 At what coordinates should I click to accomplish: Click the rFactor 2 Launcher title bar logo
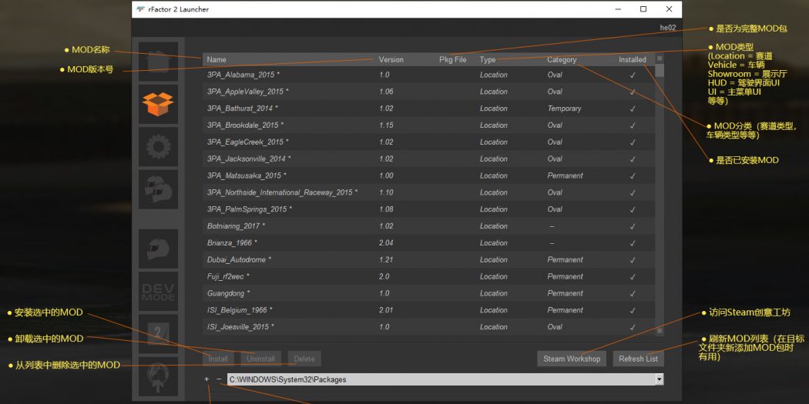pyautogui.click(x=140, y=9)
